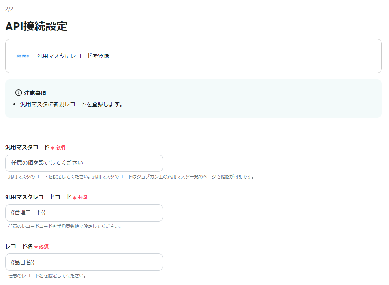
Task: Click the 必須 badge beside レコード名
Action: pos(43,246)
